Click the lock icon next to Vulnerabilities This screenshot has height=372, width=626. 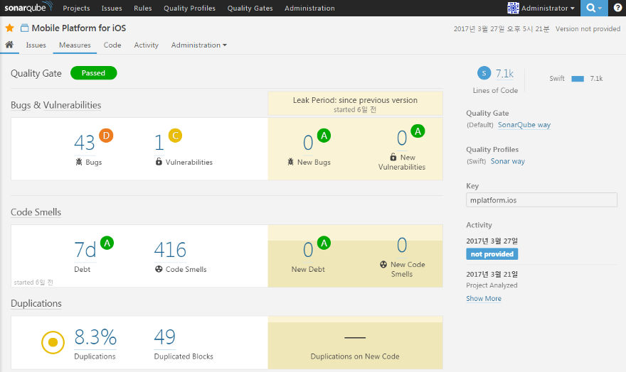(159, 162)
